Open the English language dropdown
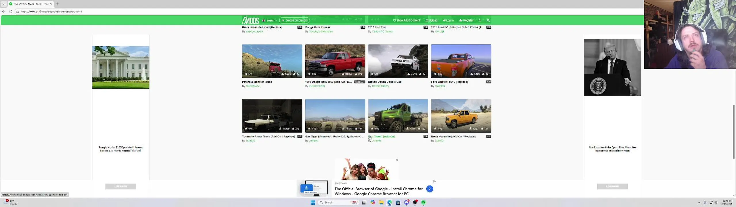The image size is (736, 207). [269, 20]
